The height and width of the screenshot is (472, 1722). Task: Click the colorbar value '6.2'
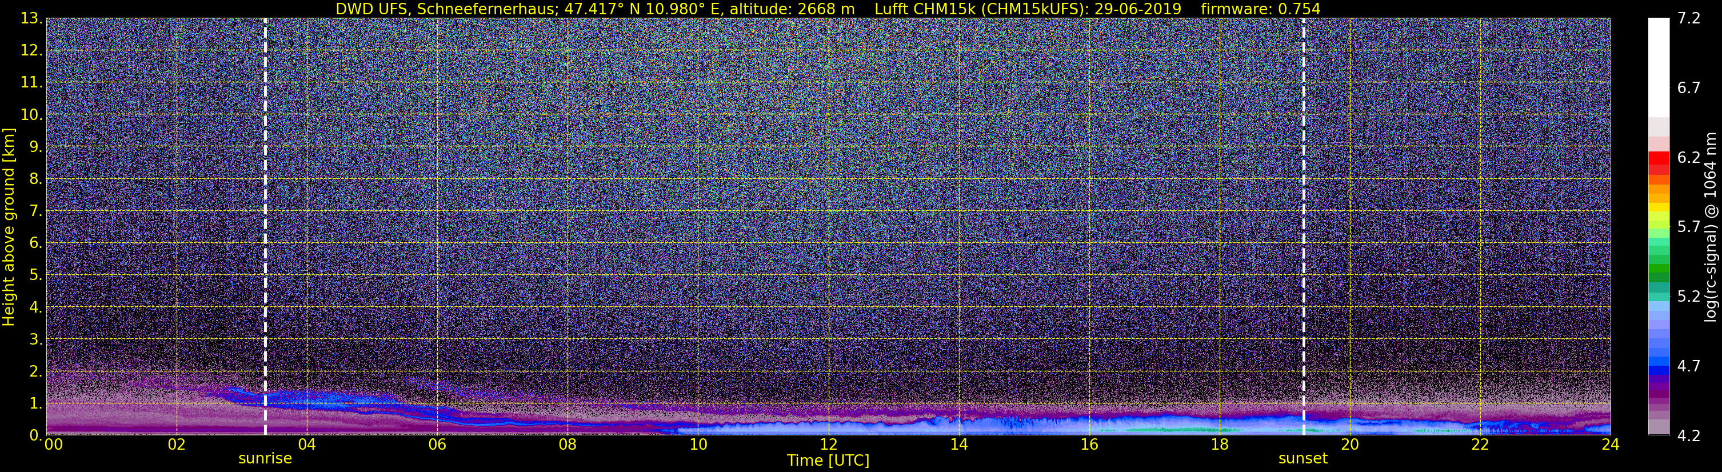(x=1689, y=157)
